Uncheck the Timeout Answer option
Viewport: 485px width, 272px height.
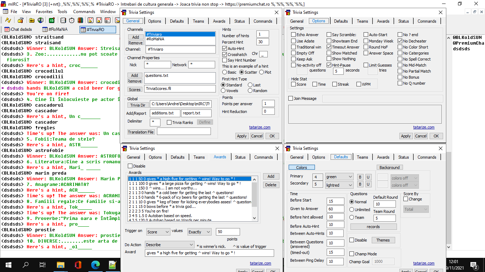[x=329, y=47]
